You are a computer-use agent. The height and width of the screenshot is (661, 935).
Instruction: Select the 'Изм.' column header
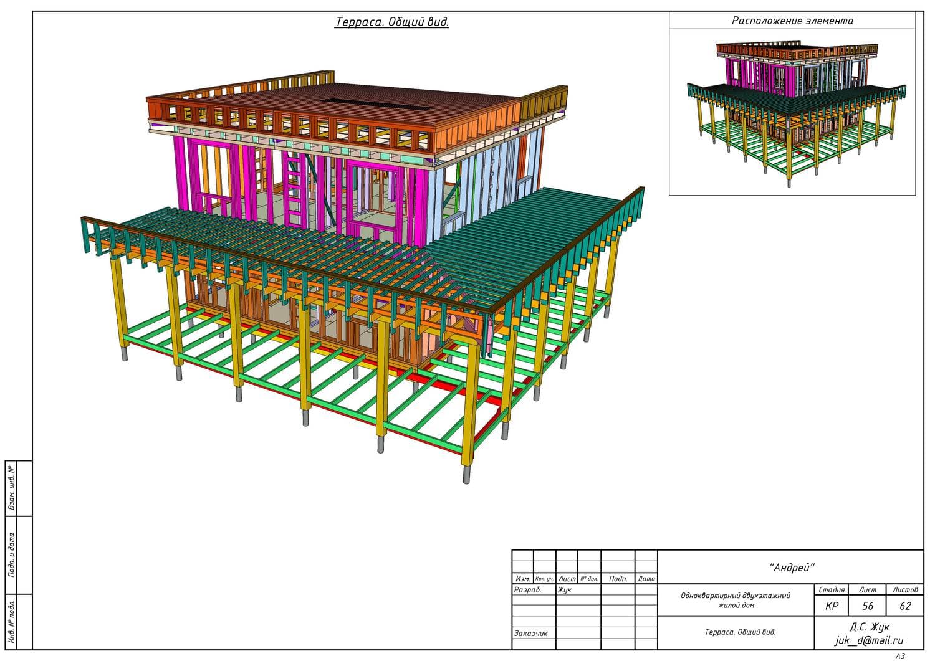coord(522,579)
